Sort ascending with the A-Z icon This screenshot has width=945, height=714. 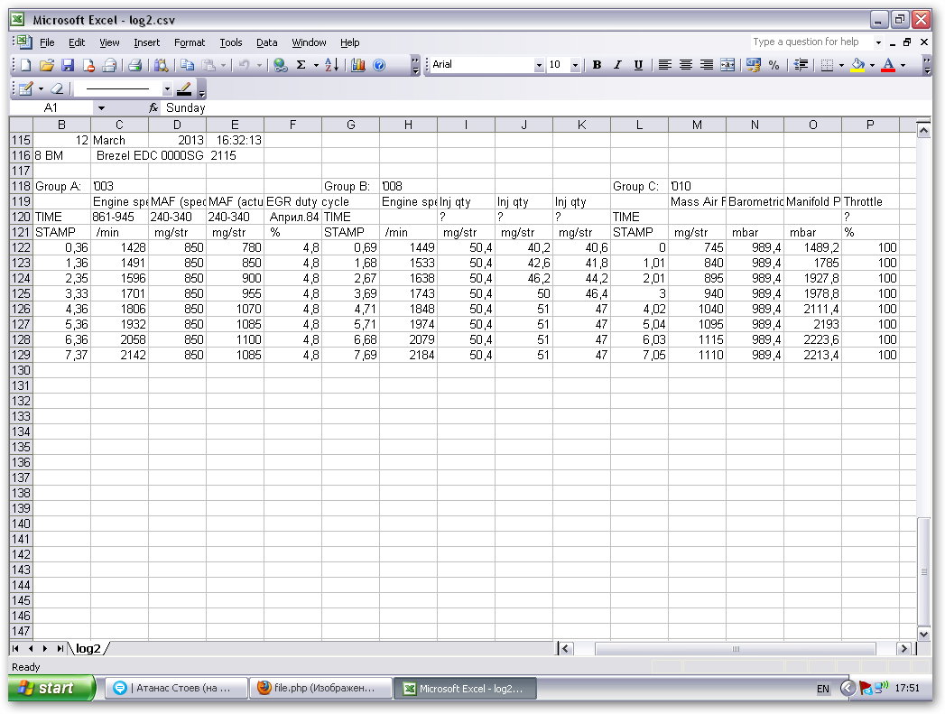[331, 65]
